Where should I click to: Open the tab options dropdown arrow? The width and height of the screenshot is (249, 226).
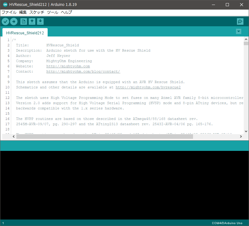238,32
